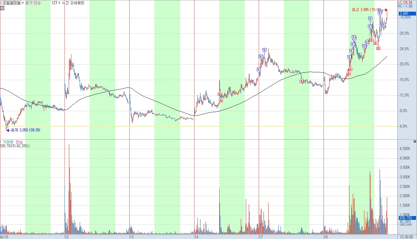This screenshot has width=417, height=239.
Task: Toggle the small square before 종가 단순
Action: coord(23,3)
